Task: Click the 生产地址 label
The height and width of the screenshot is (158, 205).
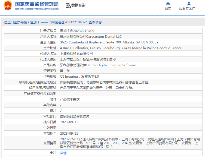Action: click(x=50, y=48)
